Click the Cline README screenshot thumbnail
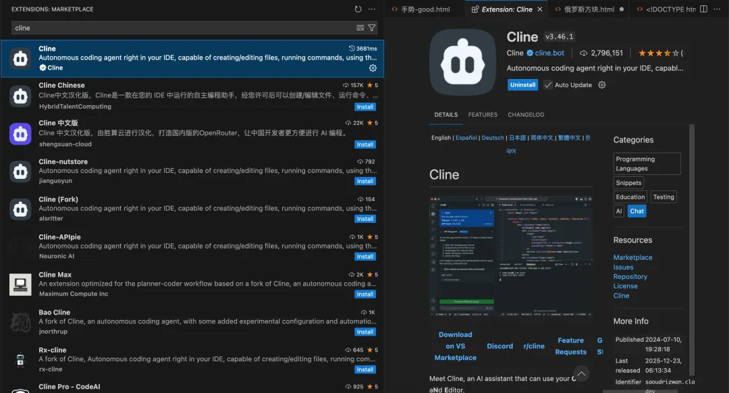Image resolution: width=729 pixels, height=393 pixels. (510, 257)
